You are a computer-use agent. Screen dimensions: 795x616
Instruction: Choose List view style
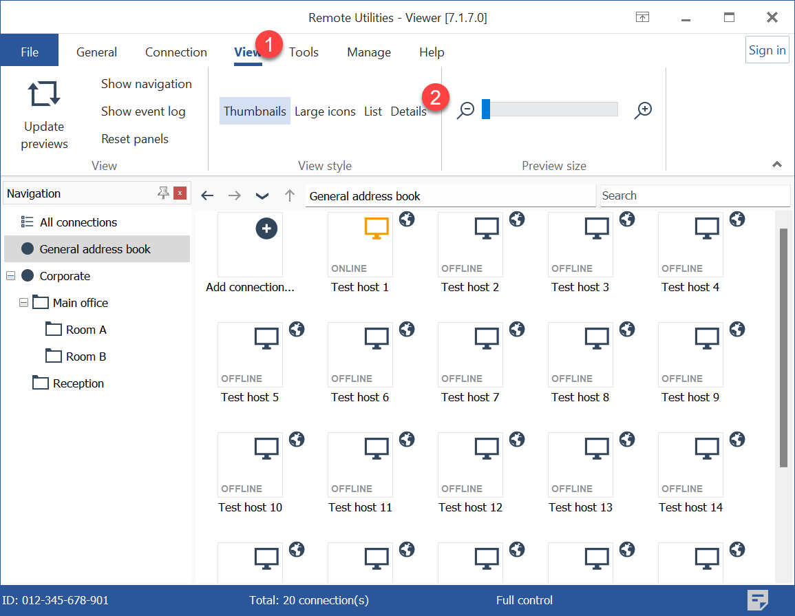(373, 111)
